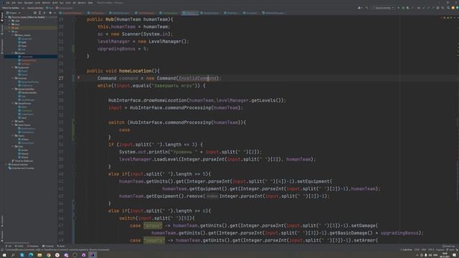This screenshot has height=258, width=459.
Task: Click the error bulb marker on line 27
Action: tap(78, 78)
